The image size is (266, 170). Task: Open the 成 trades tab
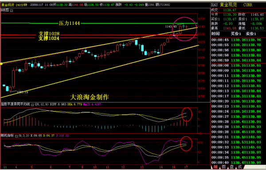coord(240,167)
